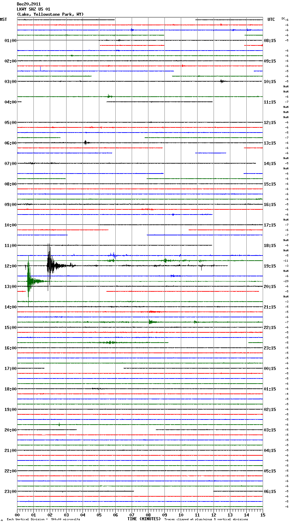290x524 pixels.
Task: Click the minute 05 axis tick label
Action: [x=99, y=515]
